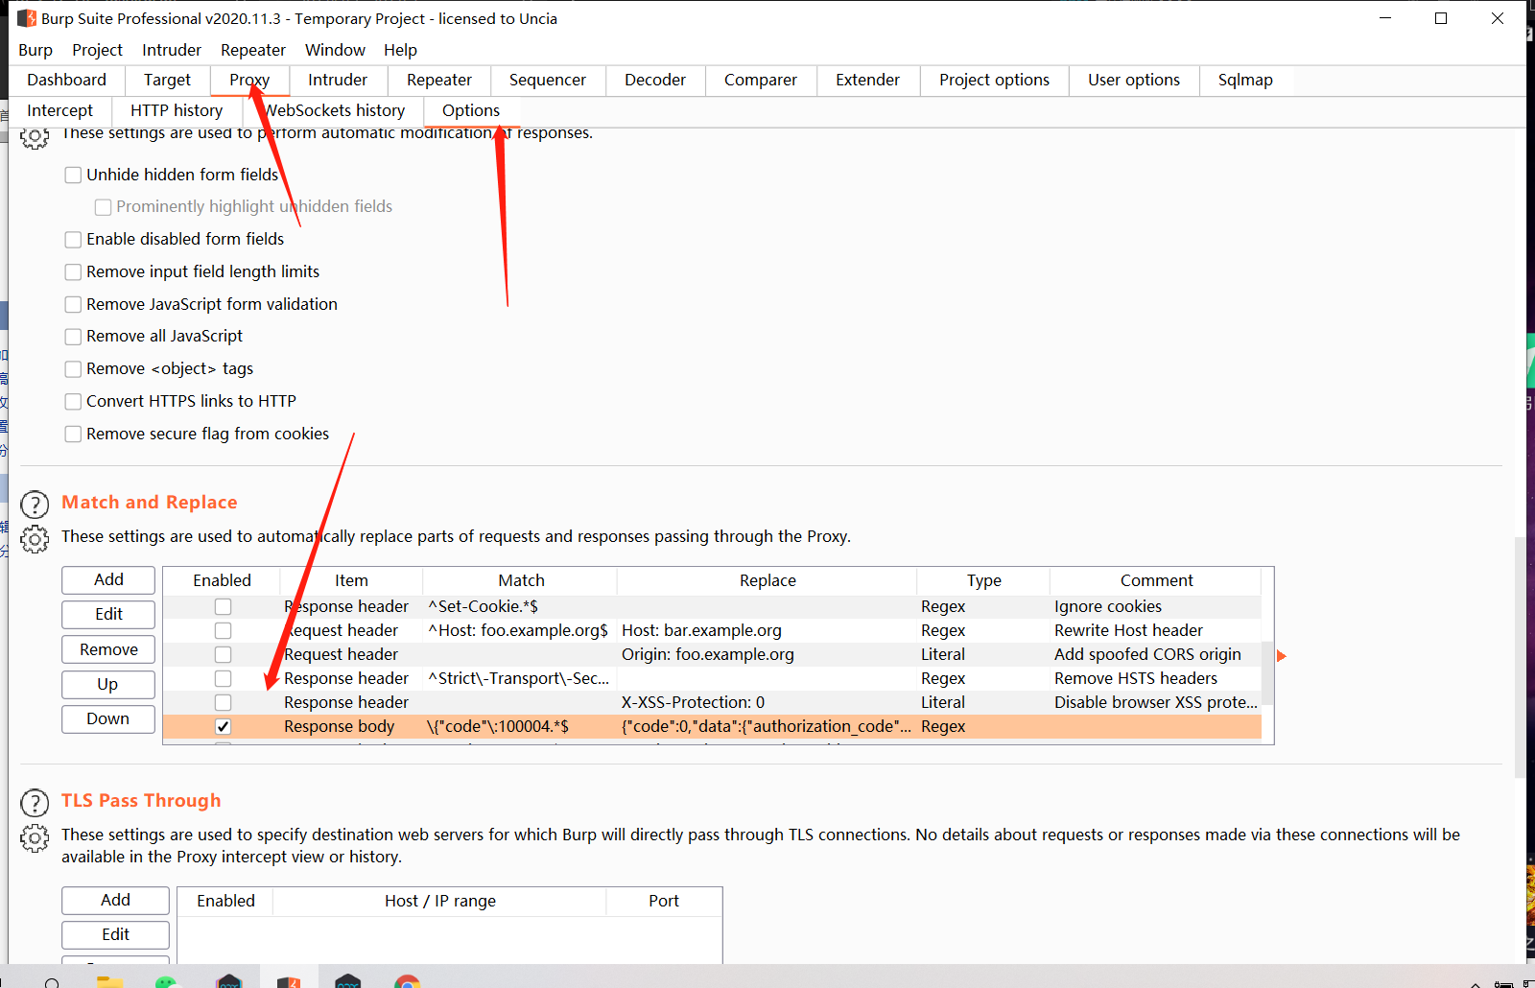Open the Help menu
Screen dimensions: 1535x988
(400, 50)
